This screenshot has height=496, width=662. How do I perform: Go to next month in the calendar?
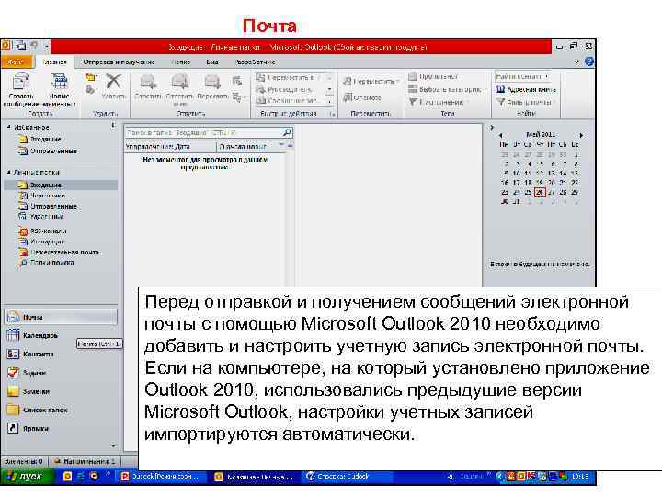581,135
